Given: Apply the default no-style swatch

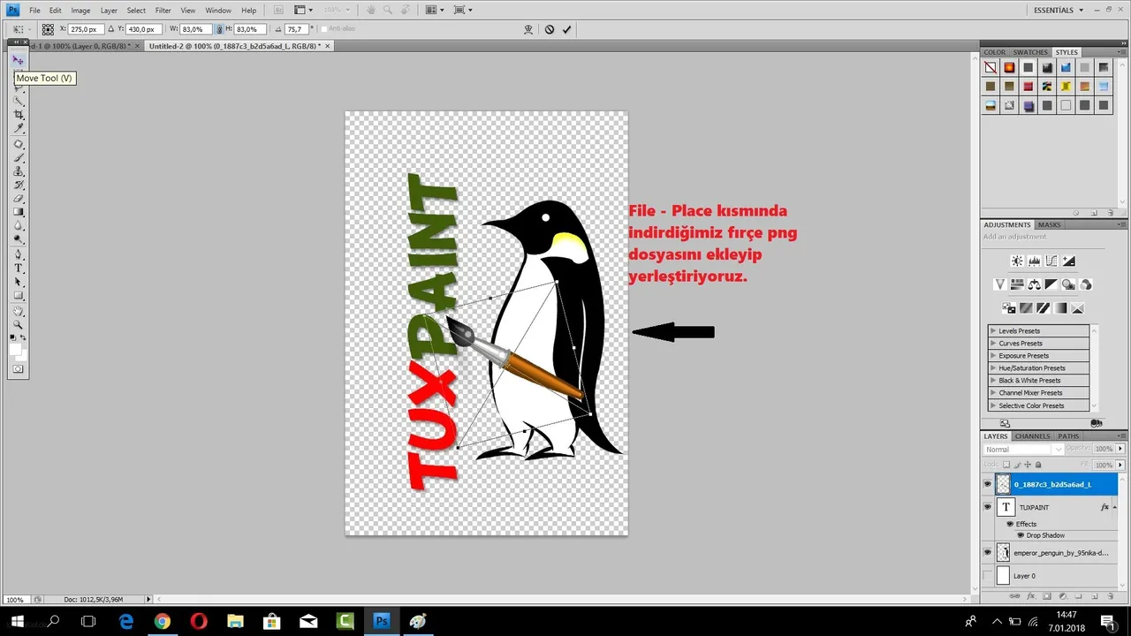Looking at the screenshot, I should coord(991,67).
